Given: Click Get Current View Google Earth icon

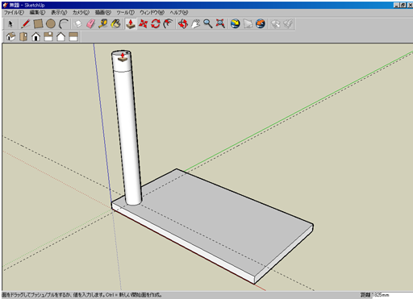Looking at the screenshot, I should pos(236,24).
